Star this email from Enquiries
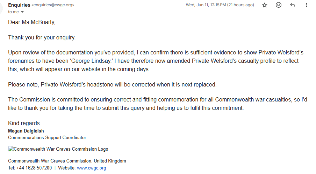 point(265,5)
